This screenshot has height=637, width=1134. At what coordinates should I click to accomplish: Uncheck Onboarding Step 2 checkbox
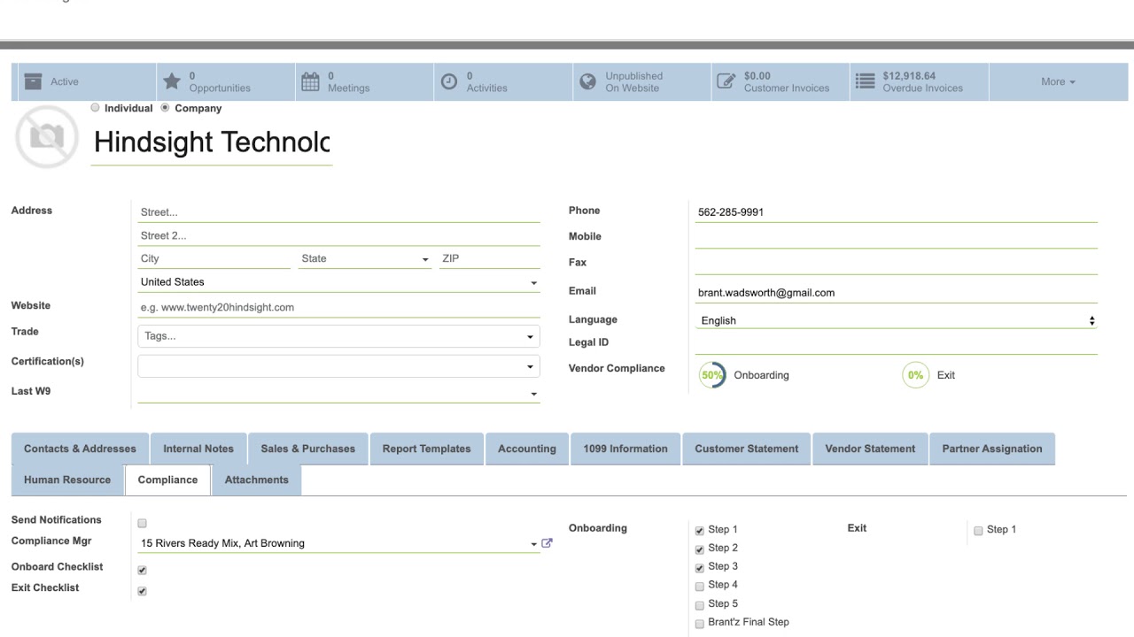point(700,549)
